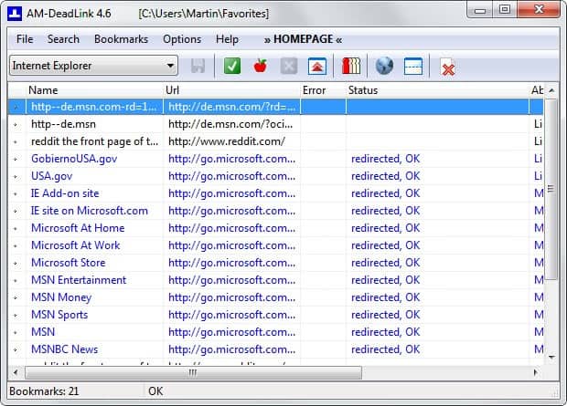
Task: Click the red apple toolbar icon
Action: click(x=261, y=66)
